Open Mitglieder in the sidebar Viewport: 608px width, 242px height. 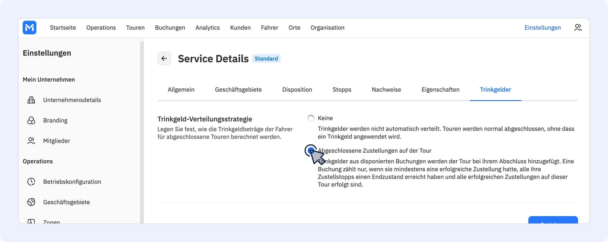(x=57, y=141)
